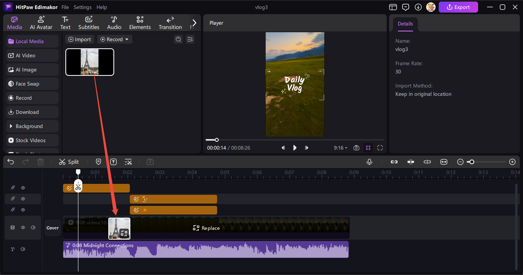Select the Eiffel Tower media thumbnail
This screenshot has height=275, width=523.
90,62
